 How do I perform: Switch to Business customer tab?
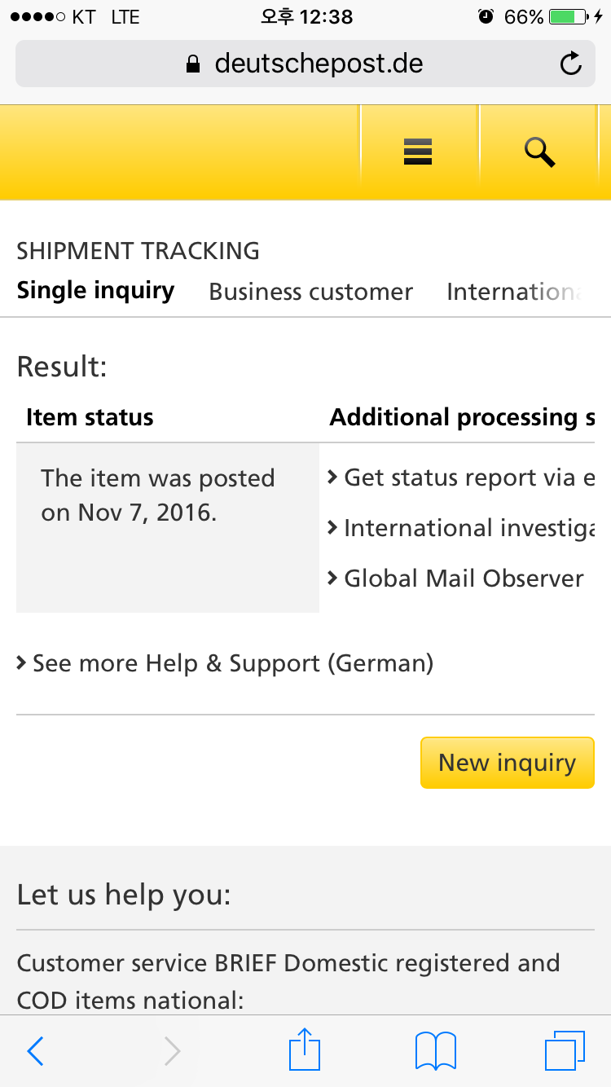coord(310,292)
